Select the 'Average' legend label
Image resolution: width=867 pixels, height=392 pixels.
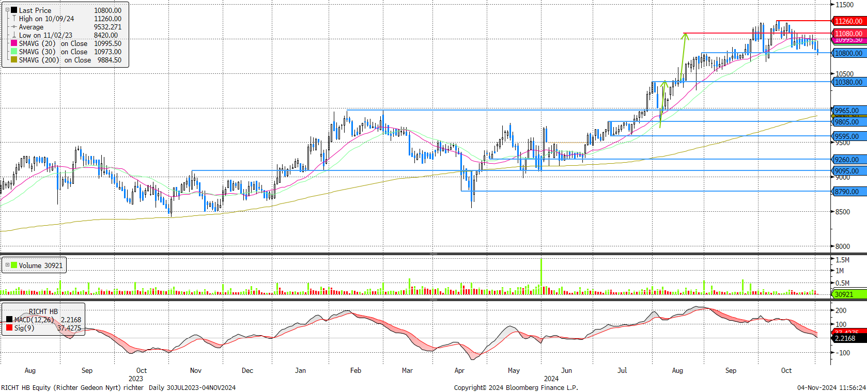click(31, 27)
